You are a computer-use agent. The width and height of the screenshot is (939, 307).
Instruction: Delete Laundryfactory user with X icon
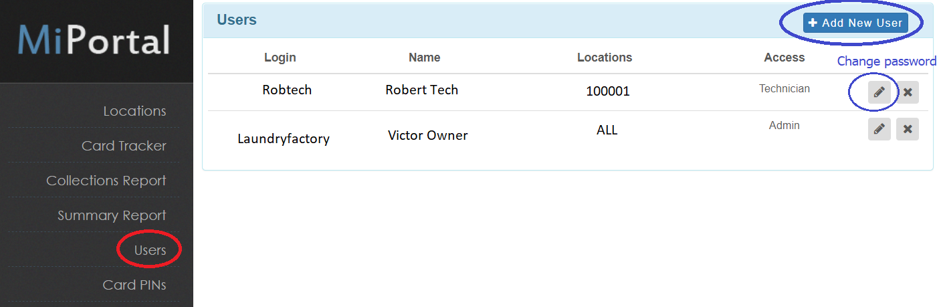[908, 129]
